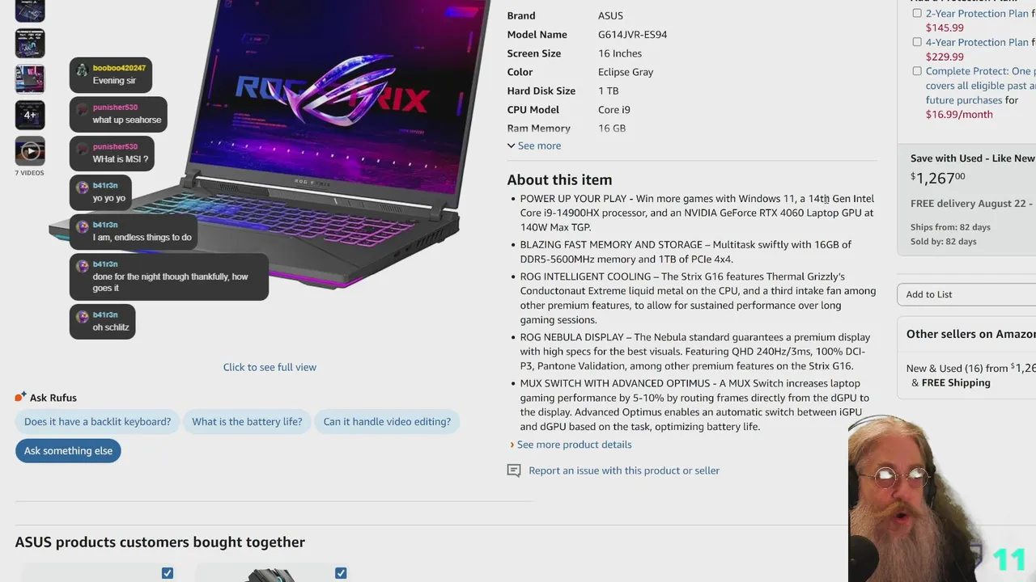Click b41r3n's avatar beside 'yo yo yo'
This screenshot has width=1036, height=582.
[x=82, y=187]
